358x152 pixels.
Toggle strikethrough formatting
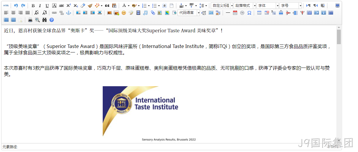[x=61, y=6]
